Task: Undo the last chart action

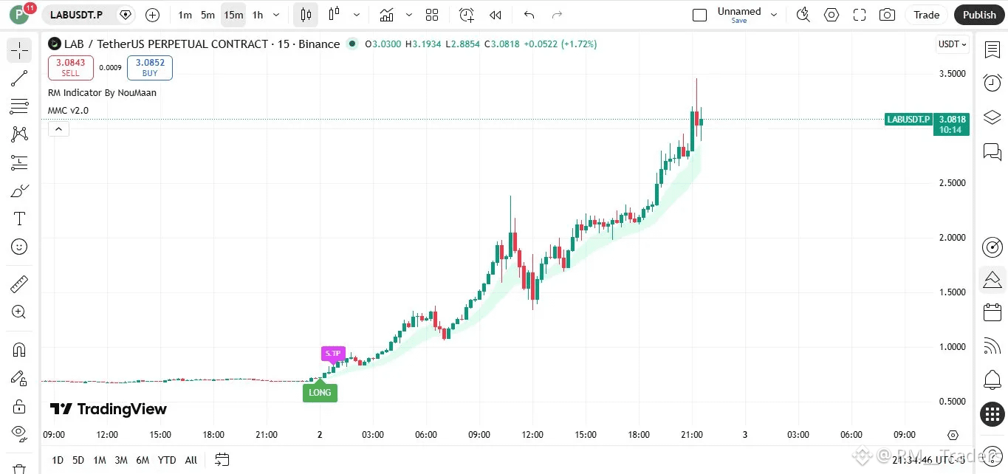Action: pos(529,15)
